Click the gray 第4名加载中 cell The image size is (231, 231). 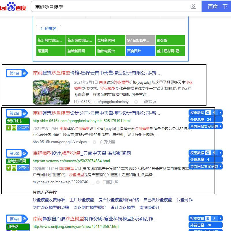coord(140,40)
